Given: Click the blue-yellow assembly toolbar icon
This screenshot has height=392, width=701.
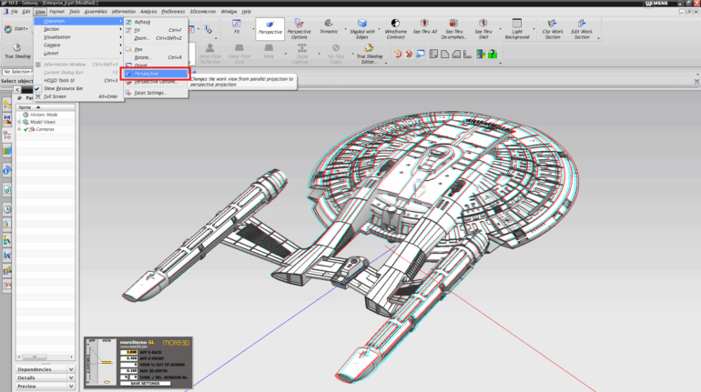Looking at the screenshot, I should tap(481, 54).
